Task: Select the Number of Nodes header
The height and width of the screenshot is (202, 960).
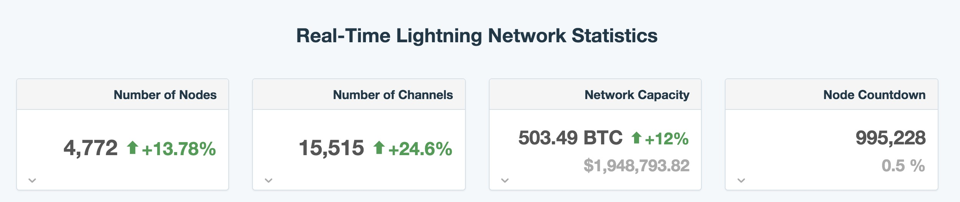Action: pos(165,95)
